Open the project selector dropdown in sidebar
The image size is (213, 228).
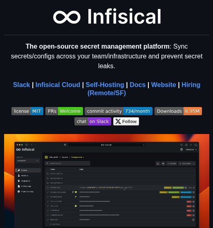[28, 161]
